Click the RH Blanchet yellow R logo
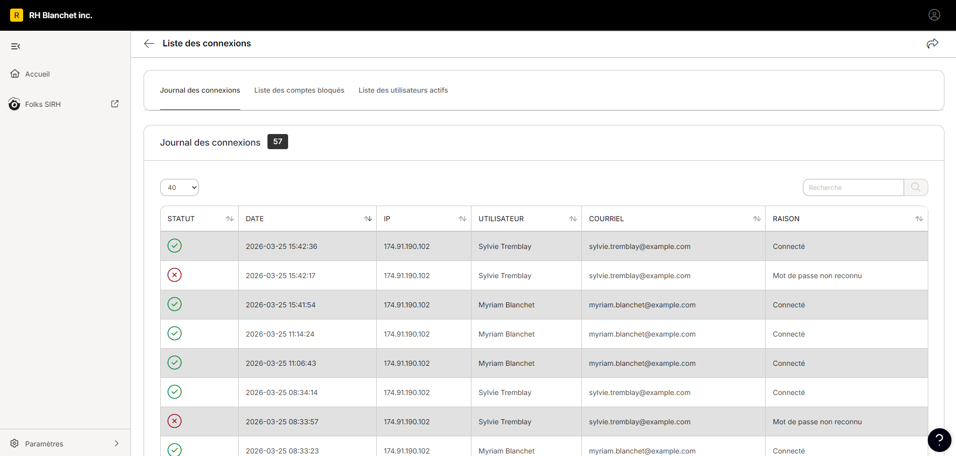This screenshot has height=456, width=956. coord(17,15)
